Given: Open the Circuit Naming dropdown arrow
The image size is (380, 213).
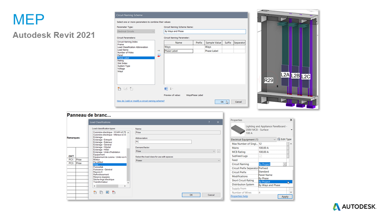Looking at the screenshot, I should [x=284, y=164].
